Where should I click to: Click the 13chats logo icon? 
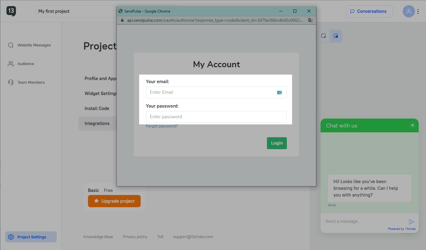pyautogui.click(x=11, y=11)
